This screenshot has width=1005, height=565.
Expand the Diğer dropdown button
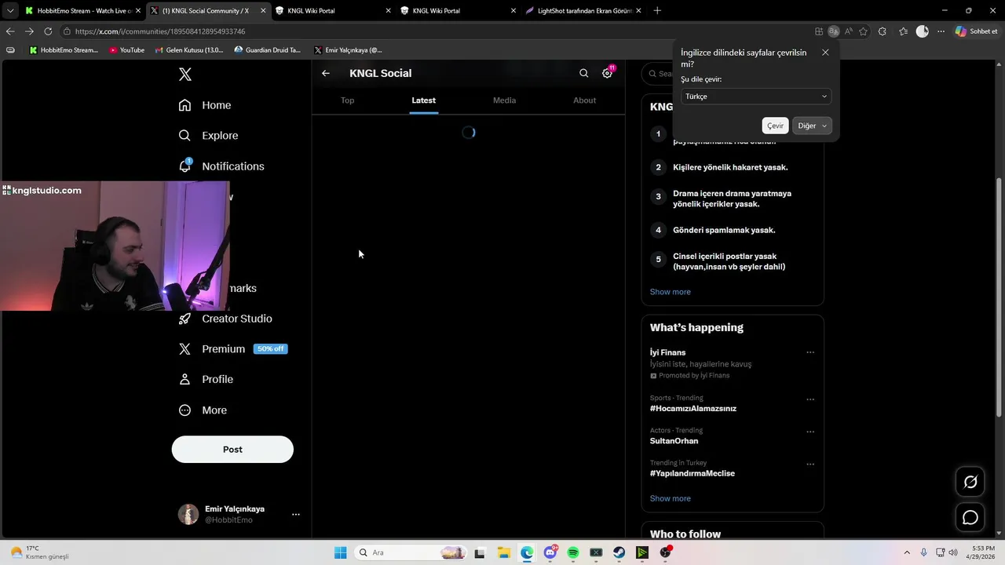coord(812,126)
